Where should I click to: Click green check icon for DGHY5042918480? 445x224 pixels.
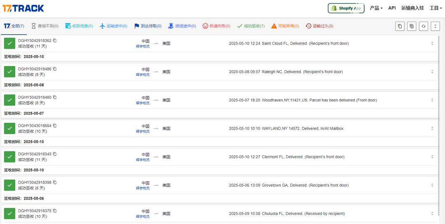pyautogui.click(x=9, y=100)
